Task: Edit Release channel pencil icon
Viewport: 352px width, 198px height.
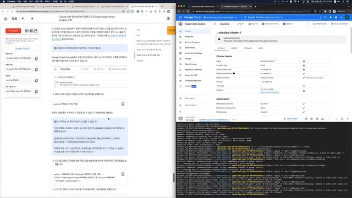Action: click(x=304, y=78)
